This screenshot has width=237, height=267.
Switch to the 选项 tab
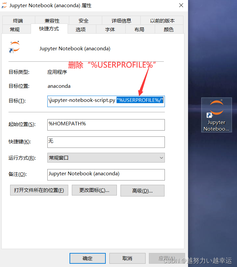82,29
